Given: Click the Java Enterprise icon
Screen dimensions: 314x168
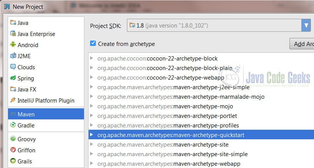Looking at the screenshot, I should pos(13,34).
